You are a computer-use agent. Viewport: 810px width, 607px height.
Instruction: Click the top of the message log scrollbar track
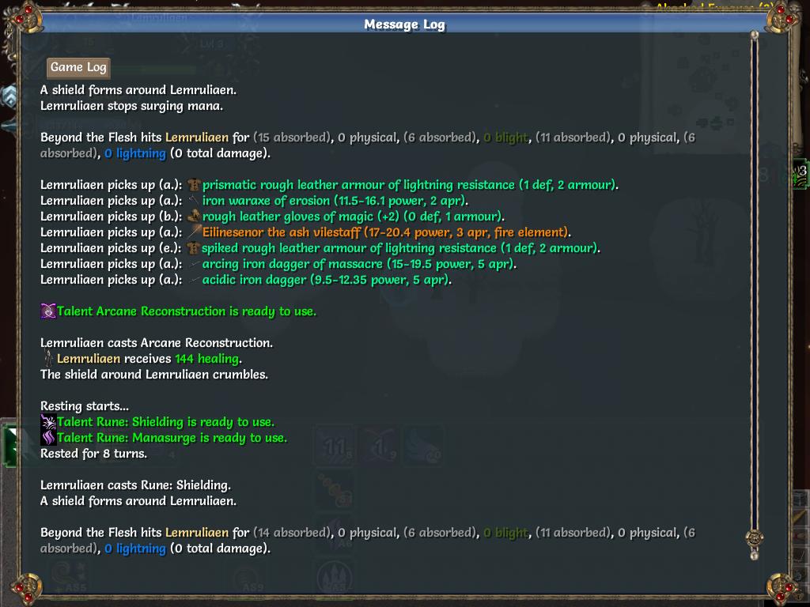tap(754, 36)
